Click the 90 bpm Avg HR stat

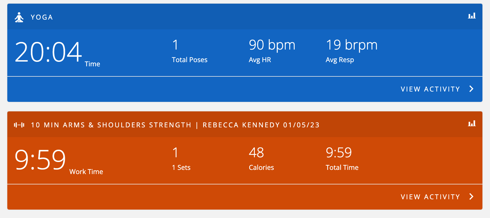tap(272, 51)
